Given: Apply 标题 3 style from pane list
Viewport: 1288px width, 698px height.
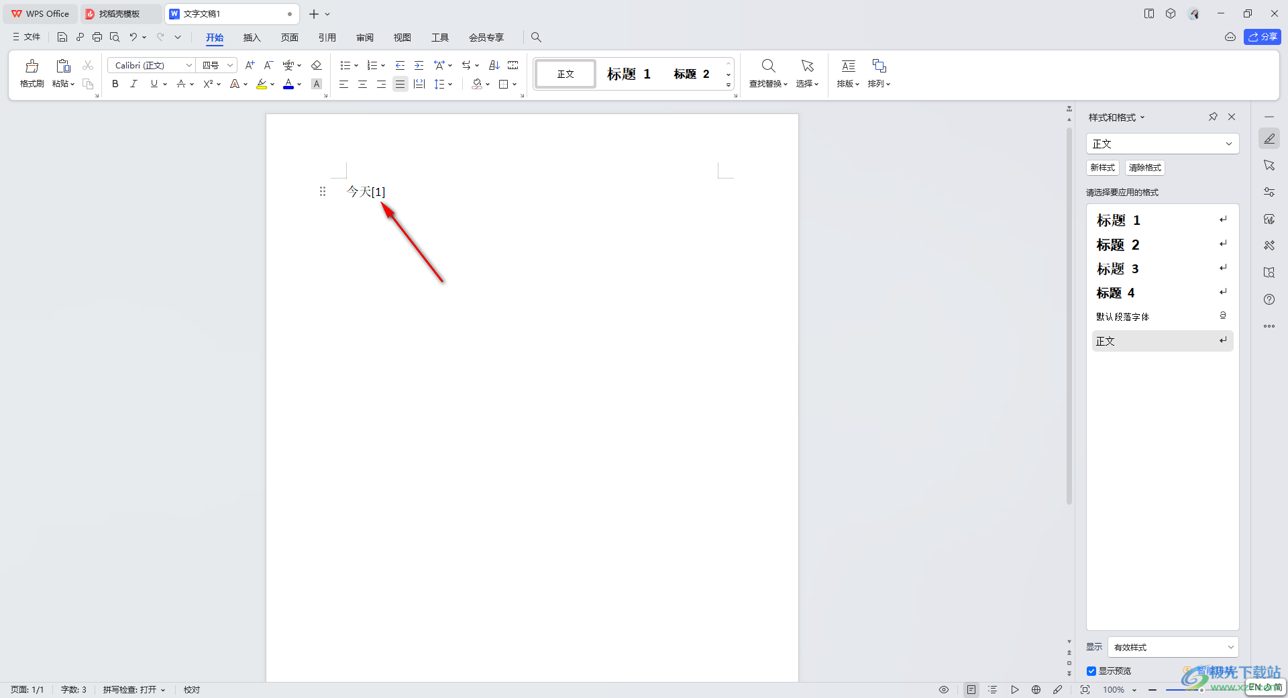Looking at the screenshot, I should pyautogui.click(x=1163, y=268).
